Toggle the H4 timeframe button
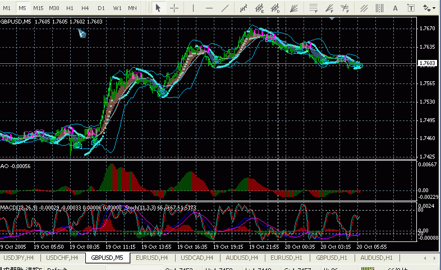This screenshot has height=270, width=441. pyautogui.click(x=85, y=8)
